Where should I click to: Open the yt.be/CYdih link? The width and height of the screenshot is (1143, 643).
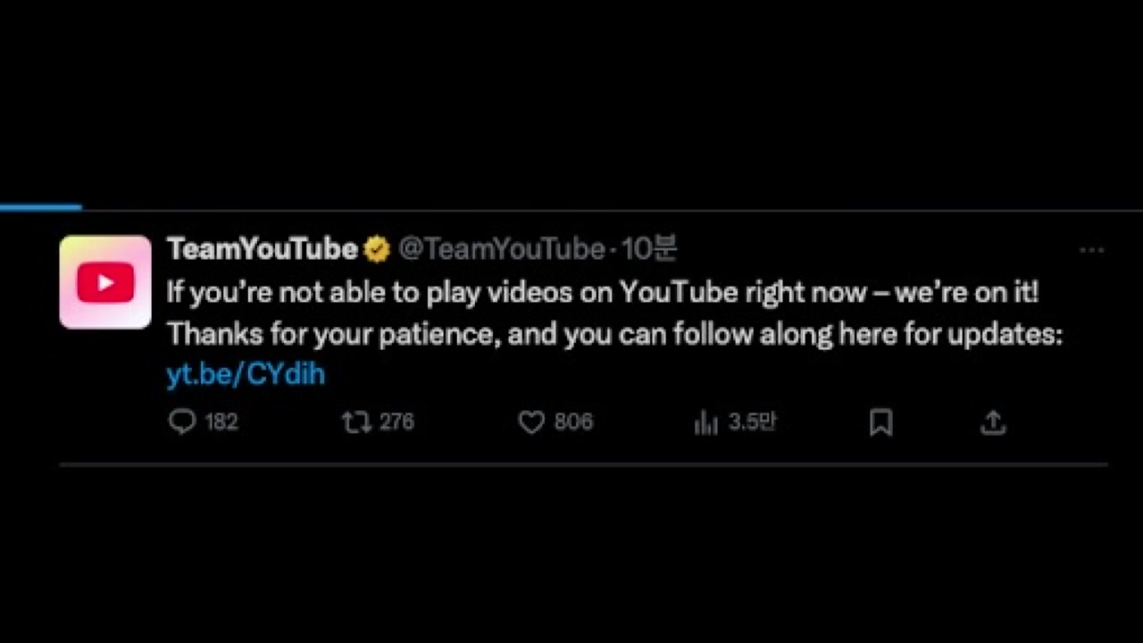246,374
